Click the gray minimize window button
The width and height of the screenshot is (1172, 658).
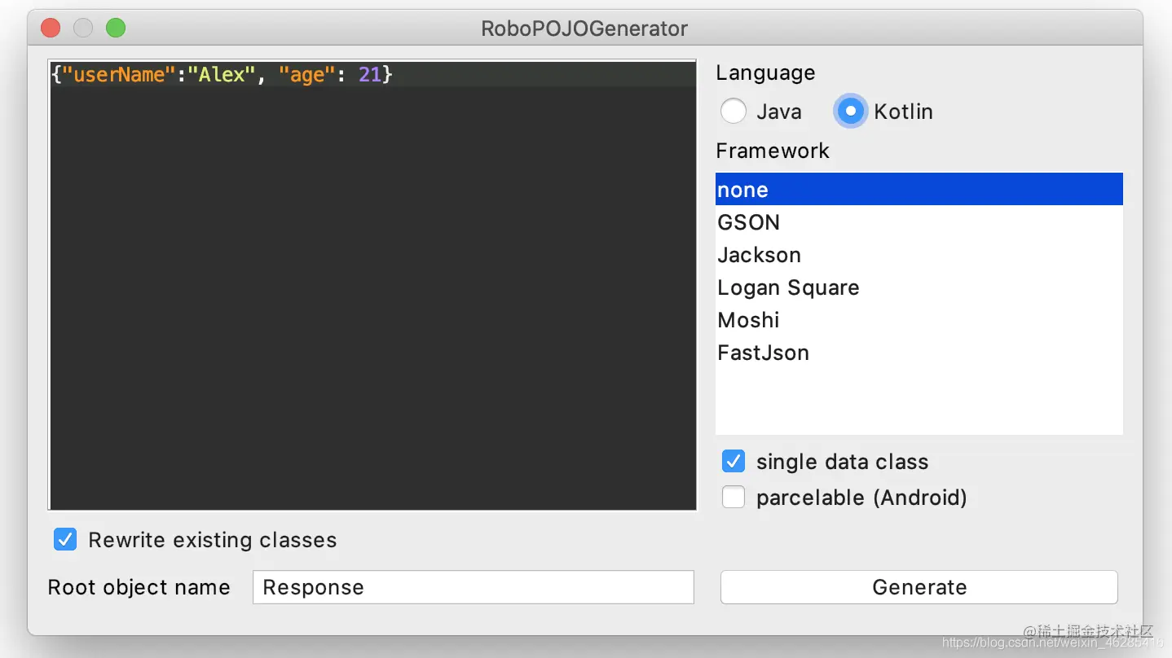[83, 29]
